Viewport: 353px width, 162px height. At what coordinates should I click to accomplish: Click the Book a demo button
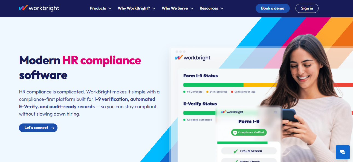[x=273, y=8]
